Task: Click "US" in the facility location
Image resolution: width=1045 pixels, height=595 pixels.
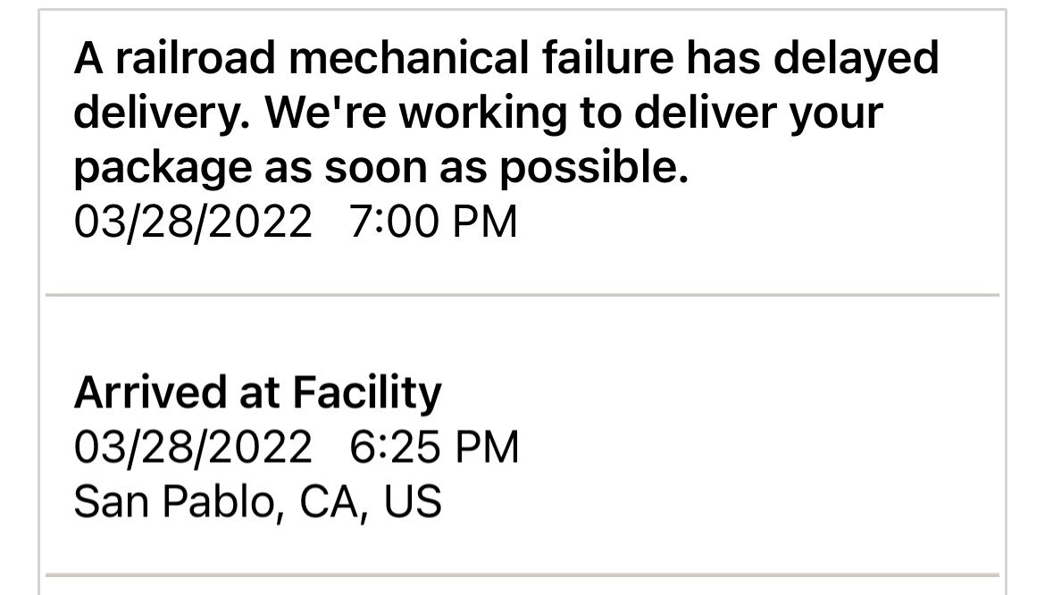Action: pyautogui.click(x=413, y=501)
